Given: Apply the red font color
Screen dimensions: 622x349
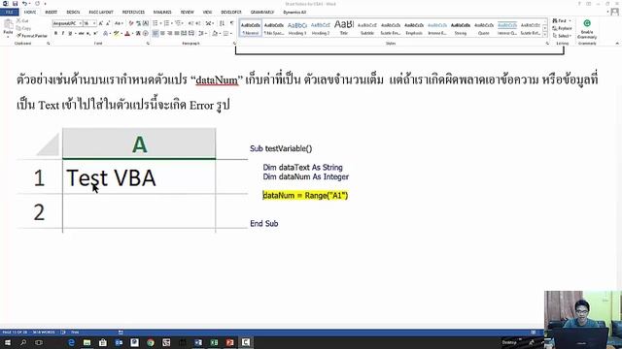Looking at the screenshot, I should pyautogui.click(x=127, y=34).
